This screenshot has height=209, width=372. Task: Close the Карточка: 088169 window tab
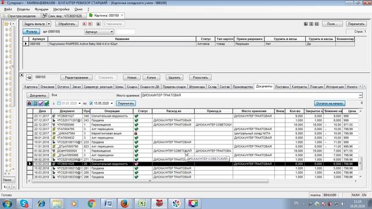[x=122, y=16]
